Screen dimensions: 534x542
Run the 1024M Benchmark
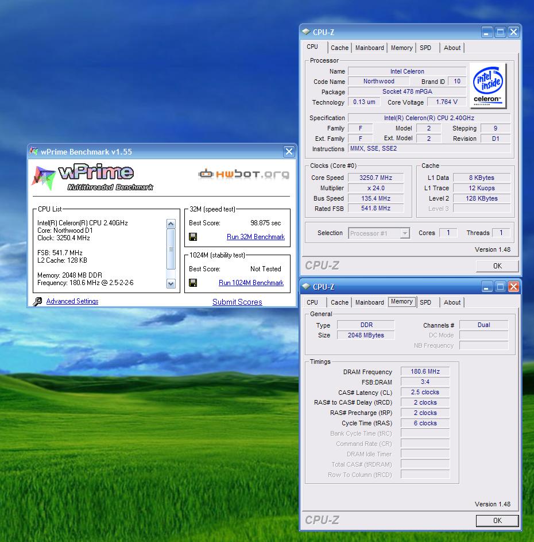251,283
